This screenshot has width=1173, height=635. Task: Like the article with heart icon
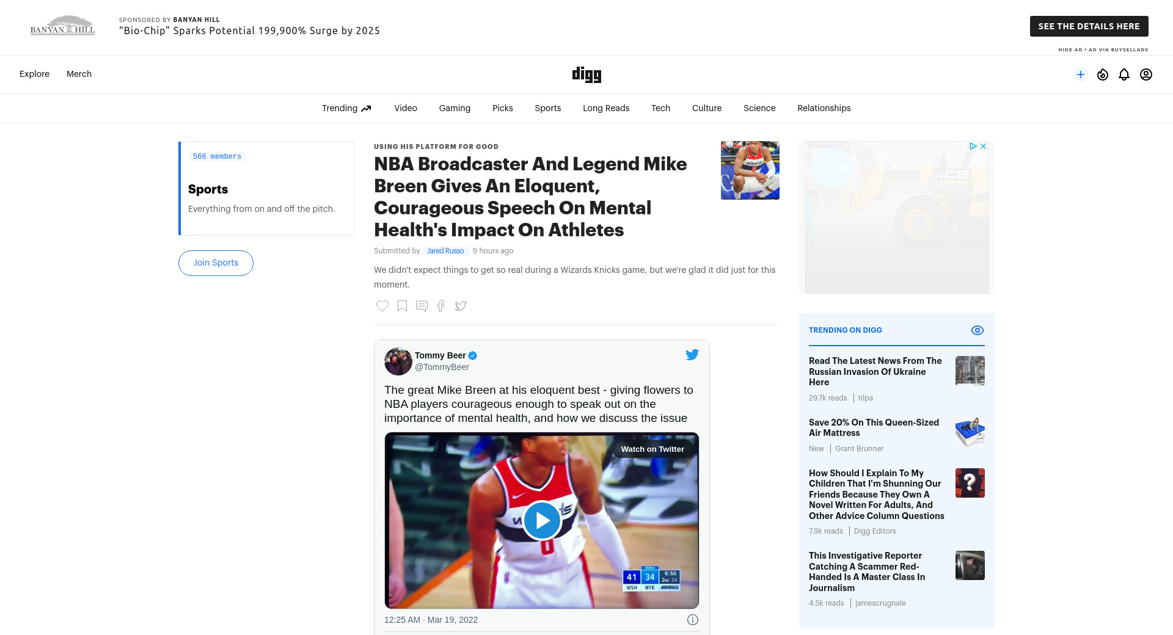click(382, 306)
